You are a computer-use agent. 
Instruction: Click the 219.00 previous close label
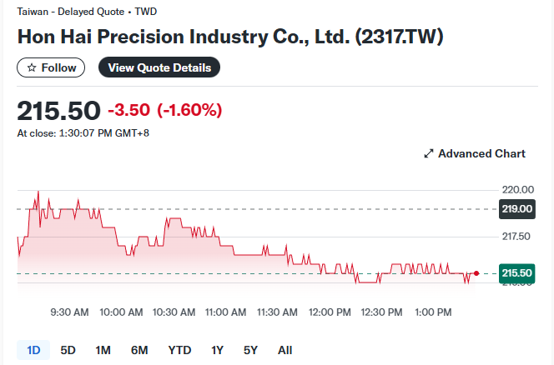[x=516, y=209]
